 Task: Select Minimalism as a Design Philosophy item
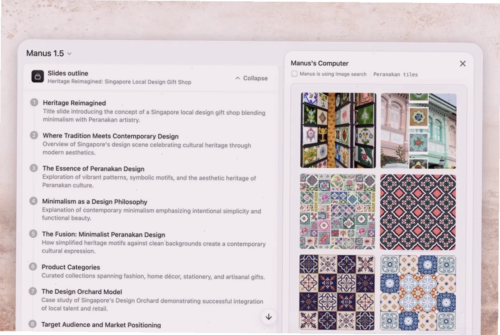click(x=95, y=202)
